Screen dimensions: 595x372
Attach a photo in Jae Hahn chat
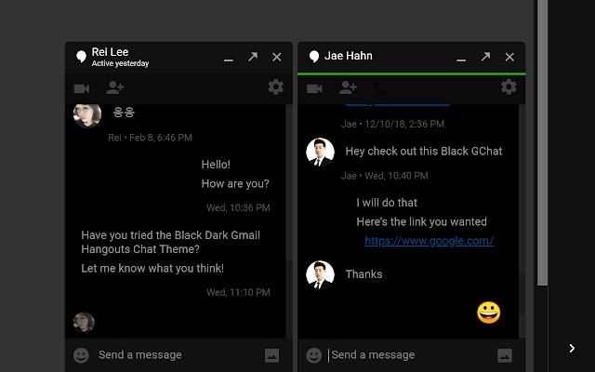505,355
